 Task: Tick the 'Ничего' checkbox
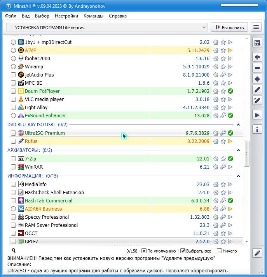pos(220,251)
